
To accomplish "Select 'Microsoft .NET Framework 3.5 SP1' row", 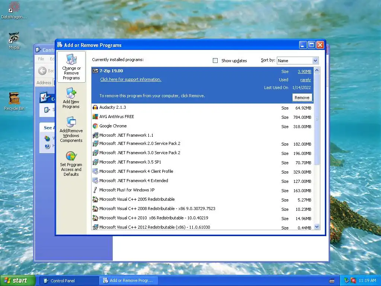I will pyautogui.click(x=203, y=162).
